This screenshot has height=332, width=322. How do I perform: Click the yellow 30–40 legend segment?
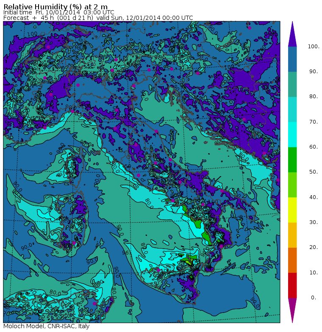tap(292, 210)
